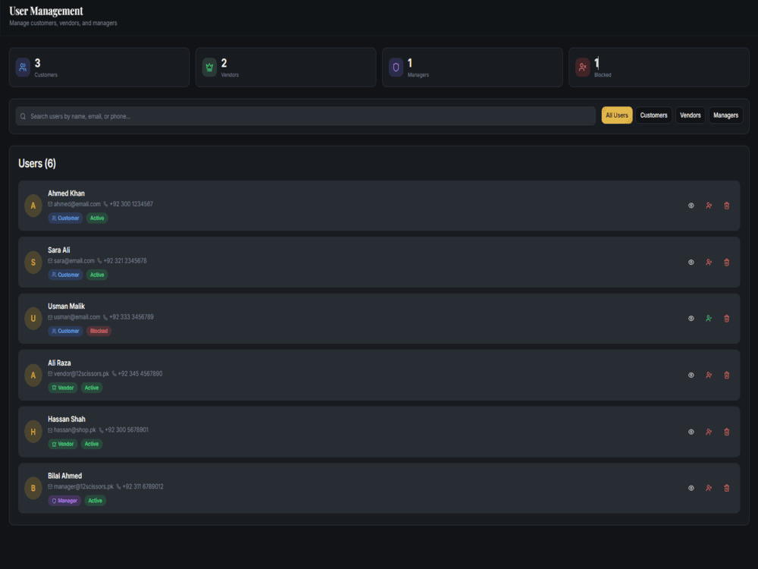This screenshot has height=569, width=758.
Task: Click Bilal Ahmed's avatar circle
Action: click(x=33, y=488)
